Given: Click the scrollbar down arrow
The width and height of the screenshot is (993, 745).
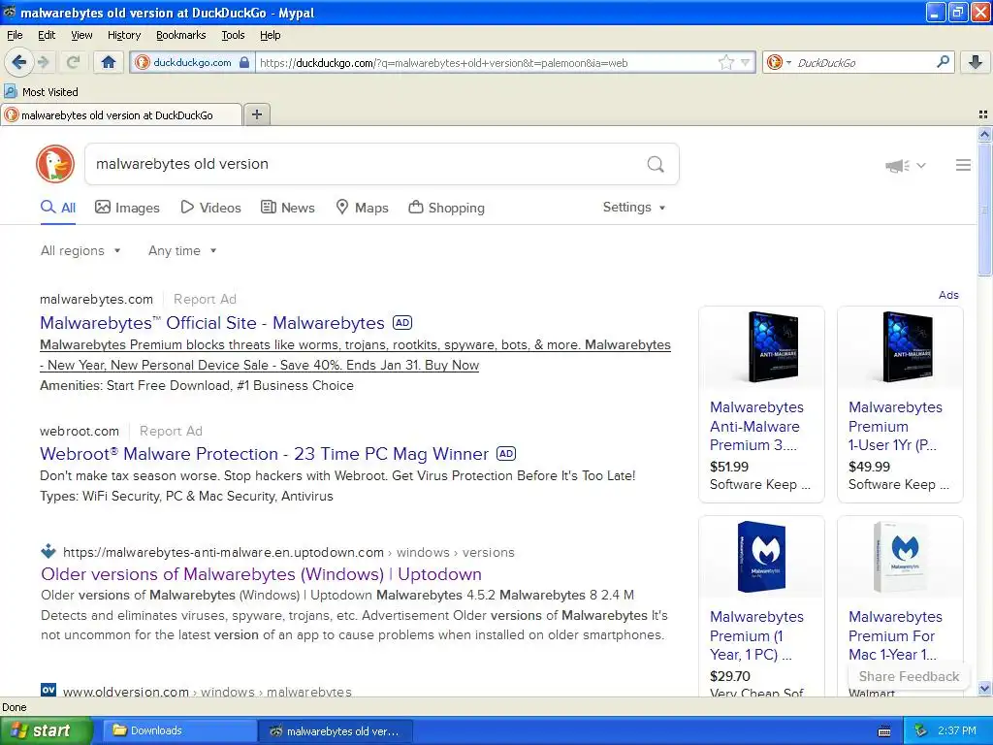Looking at the screenshot, I should pos(984,689).
